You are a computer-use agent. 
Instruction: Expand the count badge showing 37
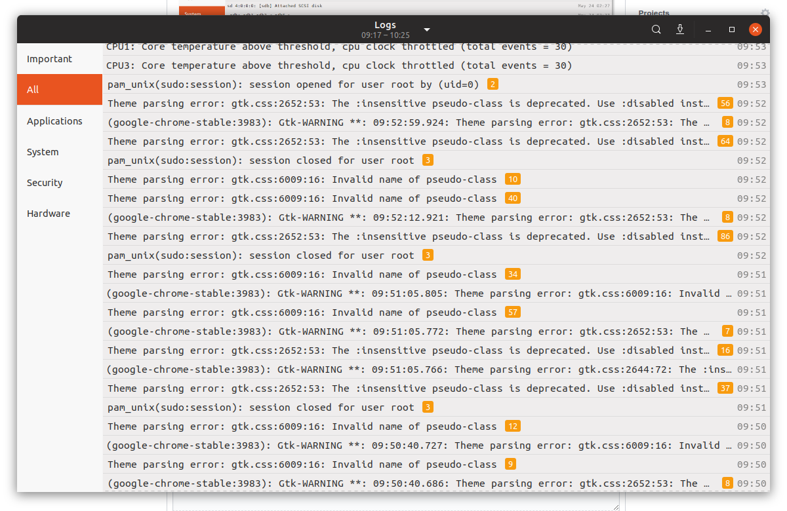click(x=725, y=388)
